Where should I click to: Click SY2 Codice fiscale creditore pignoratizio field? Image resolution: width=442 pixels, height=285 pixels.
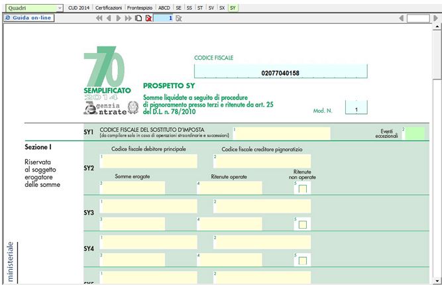262,161
